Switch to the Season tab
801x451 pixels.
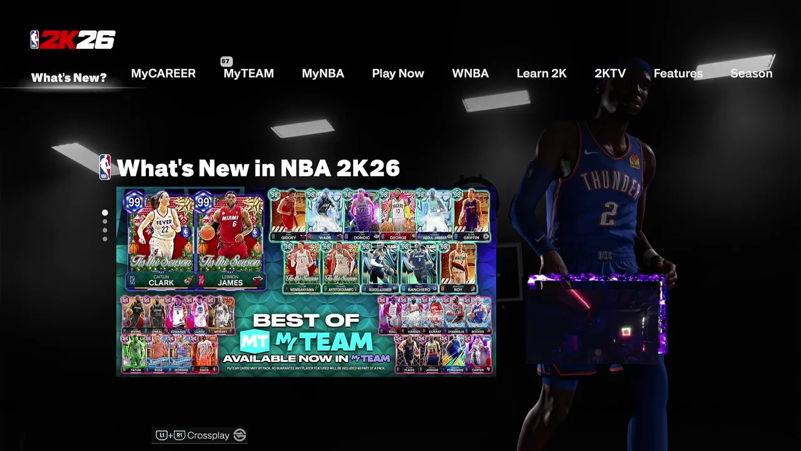pyautogui.click(x=751, y=73)
